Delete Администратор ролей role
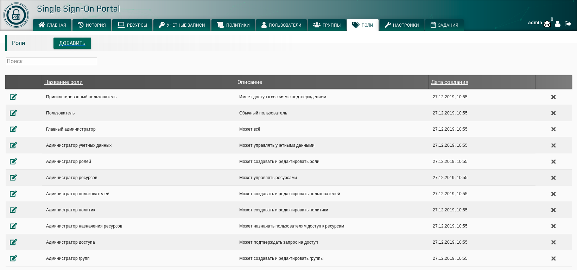Screen dimensions: 577x270 553,162
